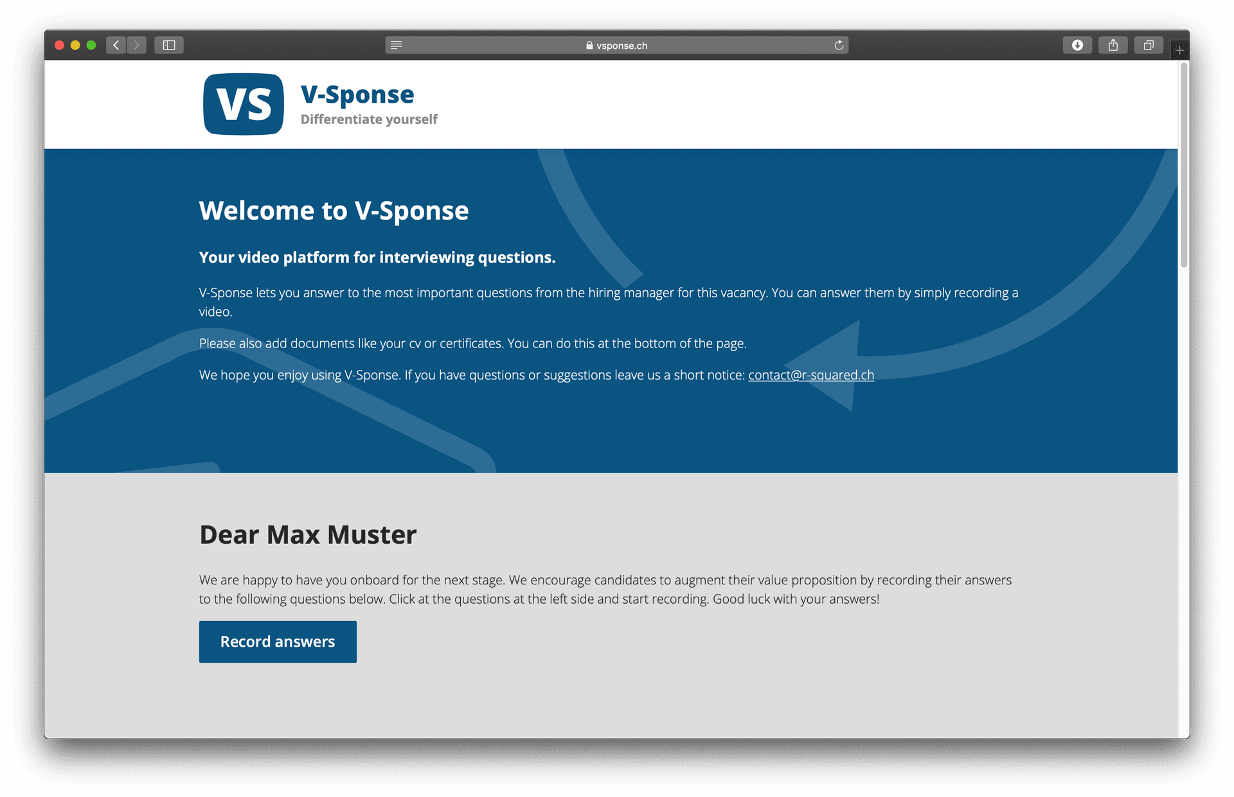The width and height of the screenshot is (1234, 797).
Task: Show the tab overview
Action: click(1149, 45)
